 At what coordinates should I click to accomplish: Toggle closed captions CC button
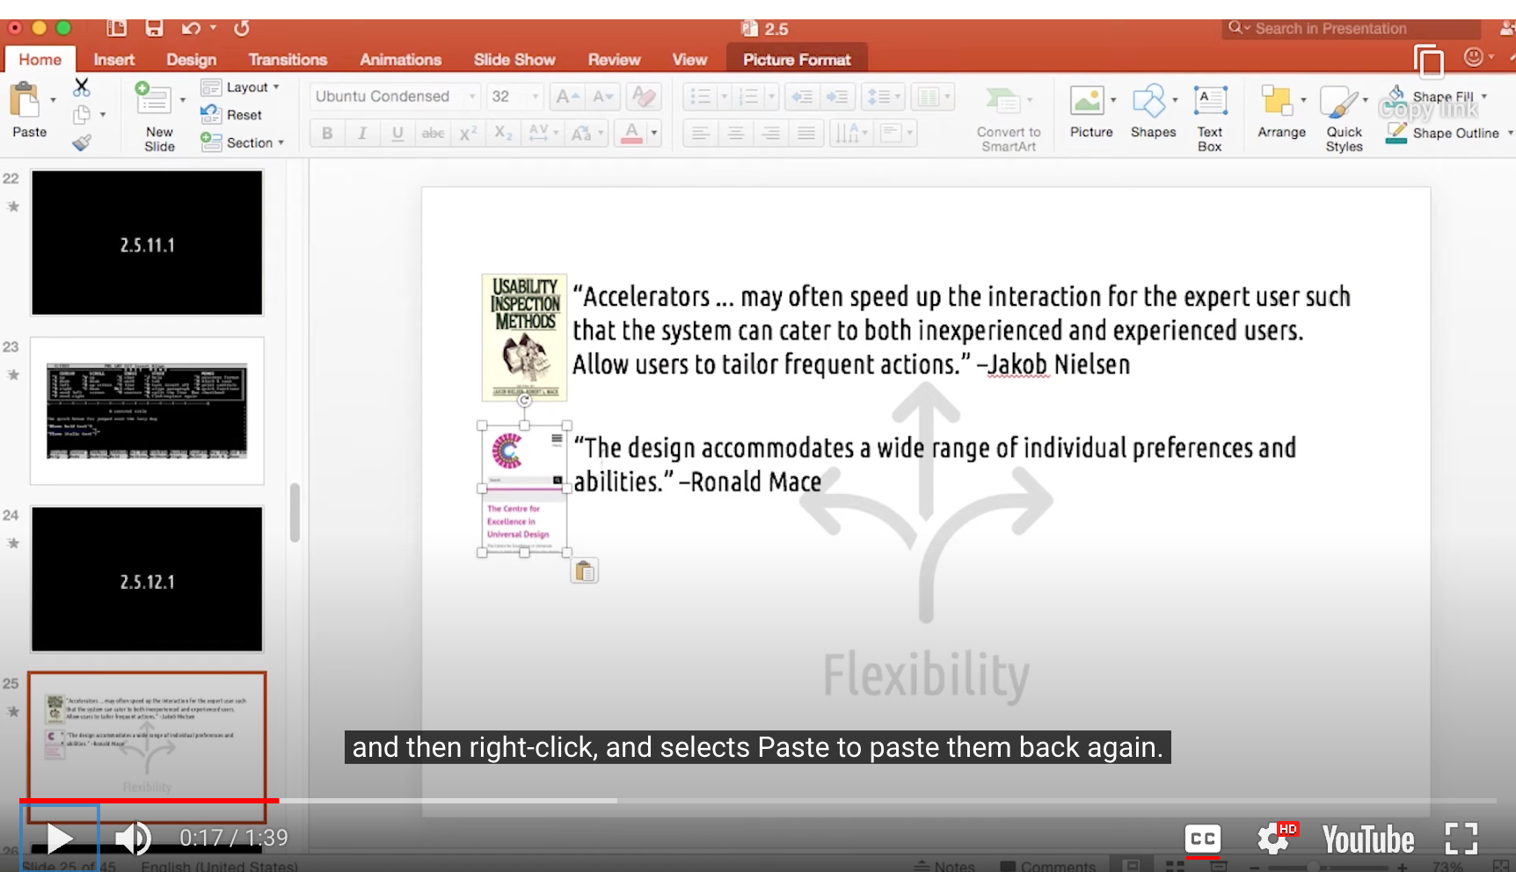click(1202, 839)
